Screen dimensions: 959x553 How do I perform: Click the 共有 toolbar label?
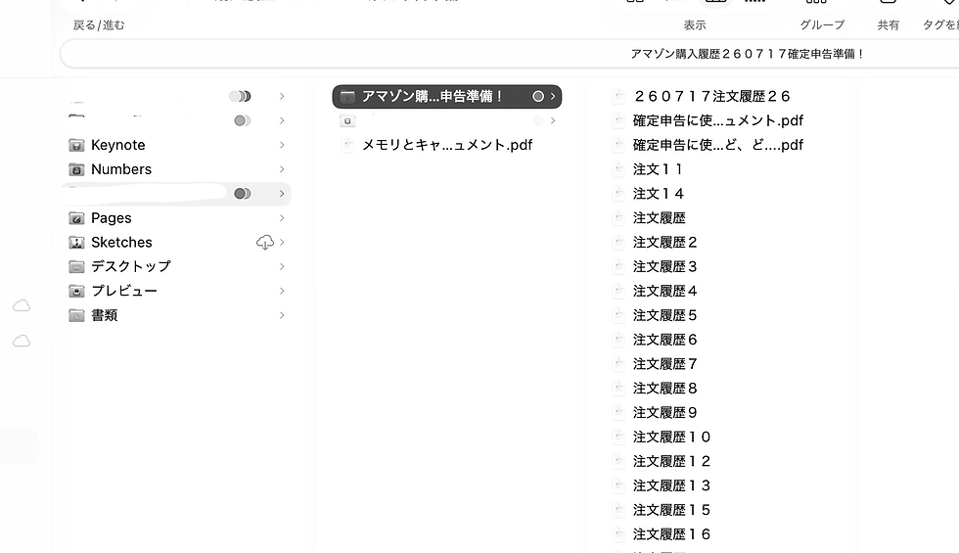(x=889, y=25)
